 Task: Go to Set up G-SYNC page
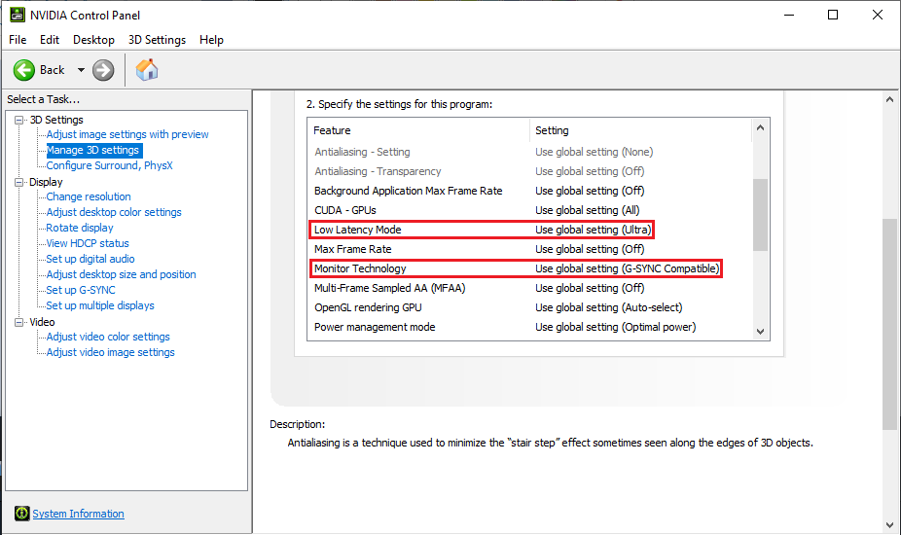coord(81,290)
